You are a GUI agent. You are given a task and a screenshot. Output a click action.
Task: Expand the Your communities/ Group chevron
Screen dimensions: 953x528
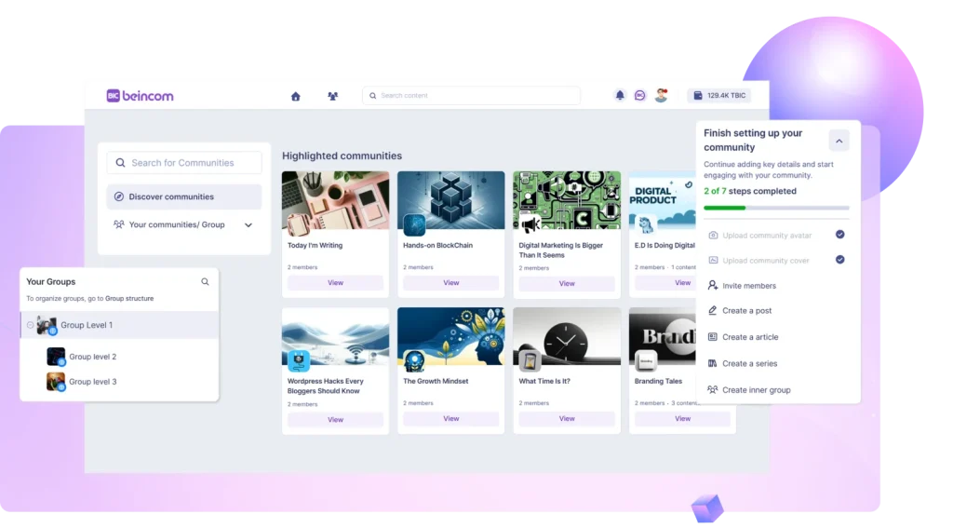(x=248, y=225)
